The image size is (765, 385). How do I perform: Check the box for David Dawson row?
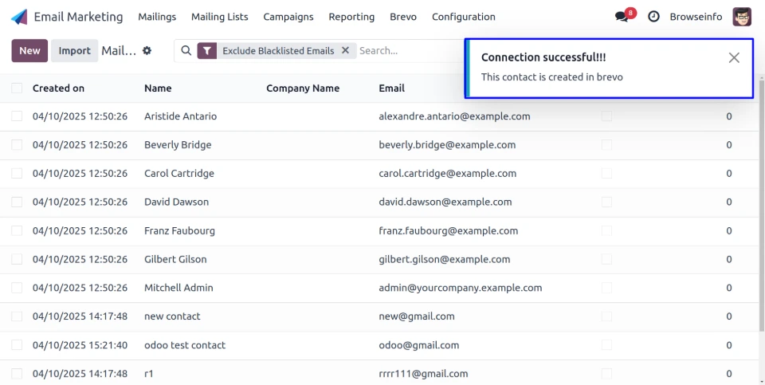click(17, 202)
